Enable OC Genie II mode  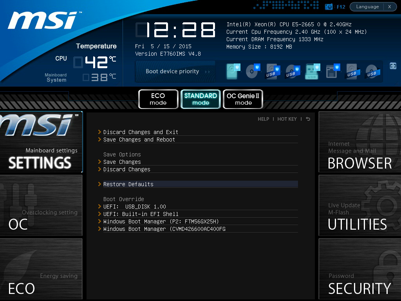click(243, 99)
